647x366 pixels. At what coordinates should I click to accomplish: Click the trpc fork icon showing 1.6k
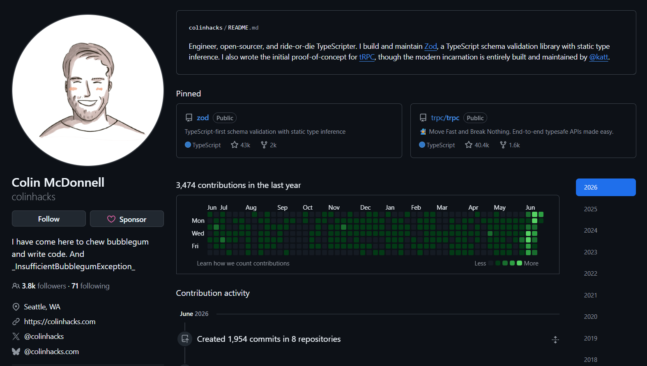tap(503, 145)
